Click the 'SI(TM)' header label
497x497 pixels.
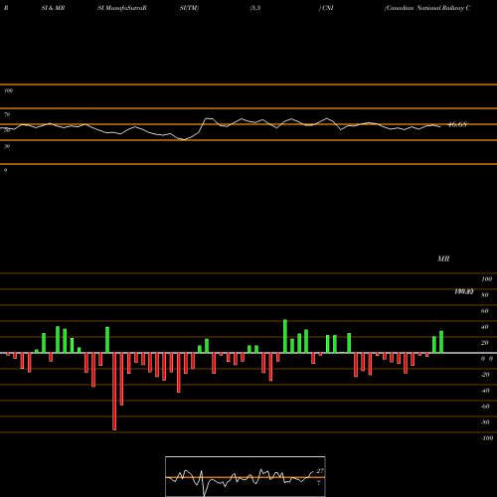pos(189,8)
